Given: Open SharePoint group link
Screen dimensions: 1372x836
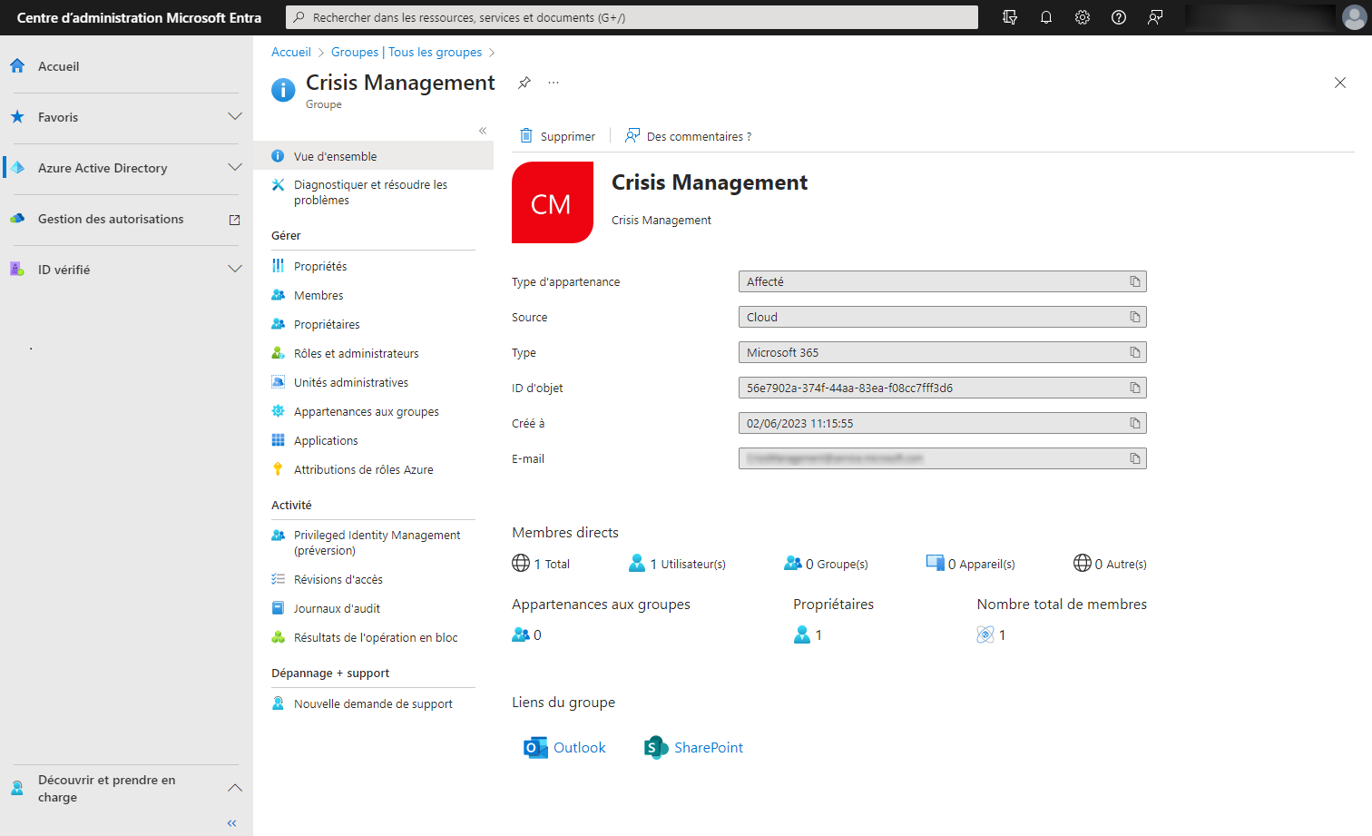Looking at the screenshot, I should click(x=693, y=747).
